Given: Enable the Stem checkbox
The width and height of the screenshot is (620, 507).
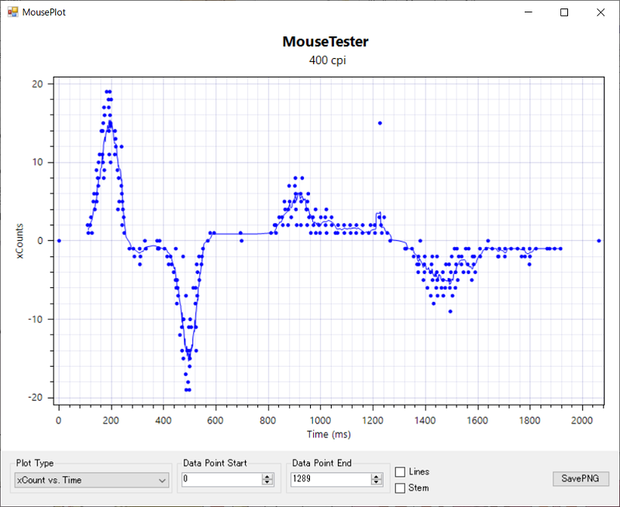Looking at the screenshot, I should click(x=400, y=488).
